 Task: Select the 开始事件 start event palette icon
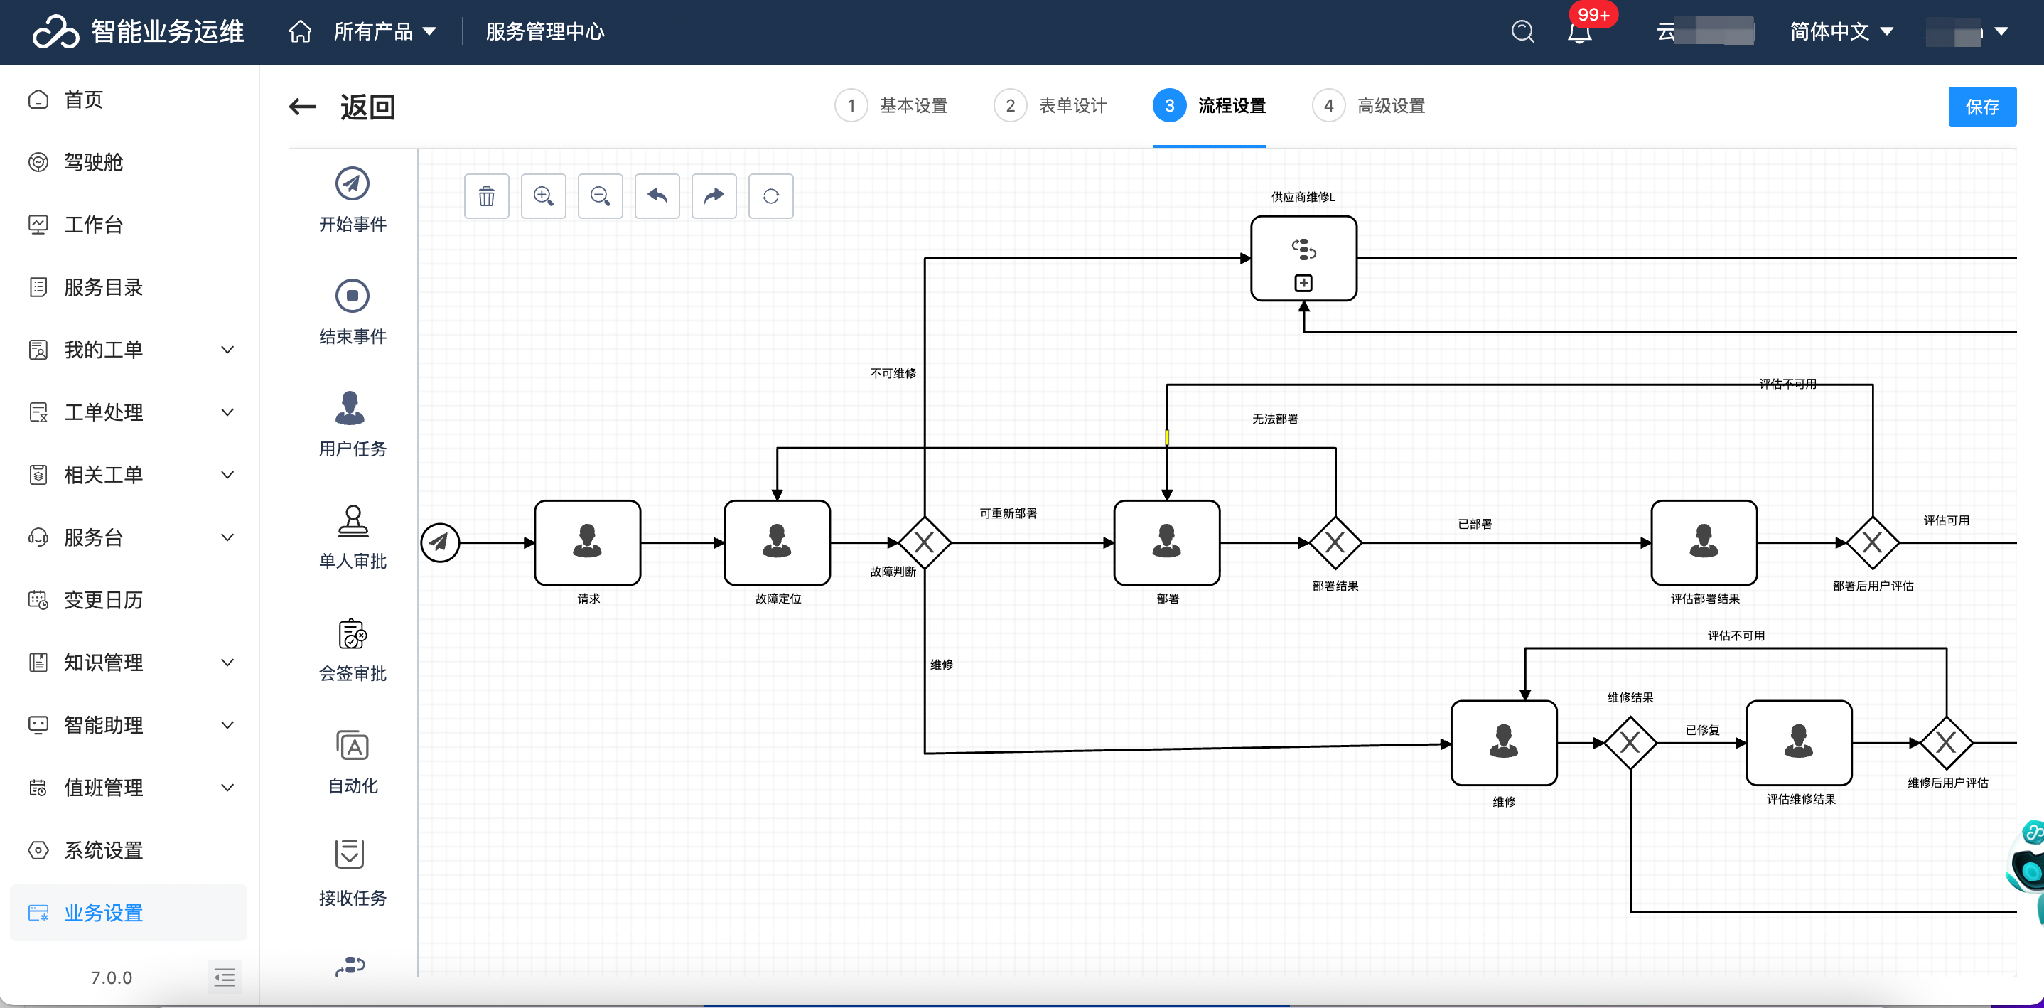tap(353, 185)
